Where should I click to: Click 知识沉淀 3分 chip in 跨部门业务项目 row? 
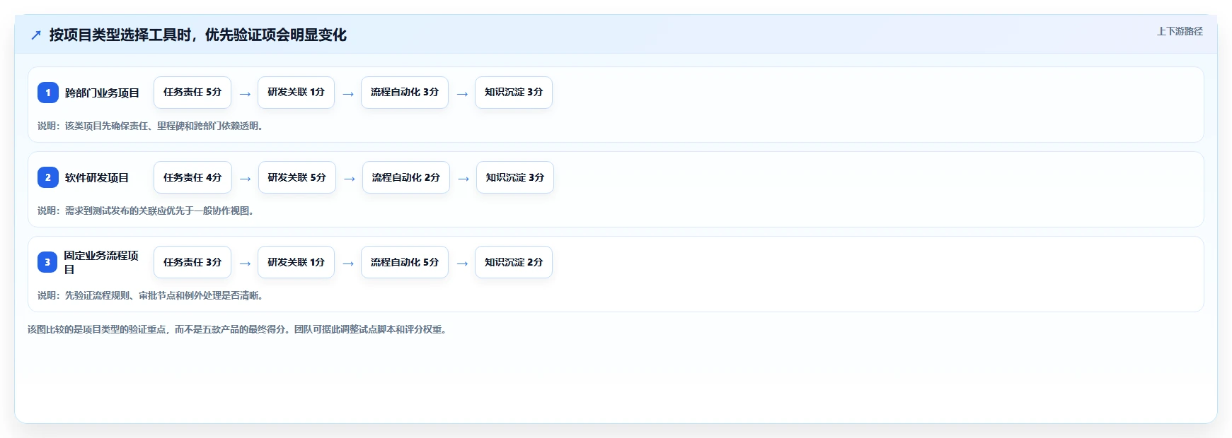514,93
